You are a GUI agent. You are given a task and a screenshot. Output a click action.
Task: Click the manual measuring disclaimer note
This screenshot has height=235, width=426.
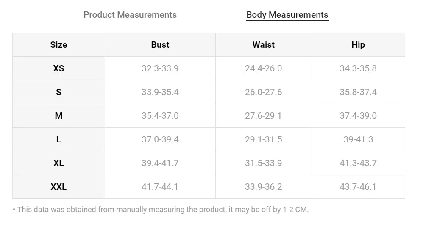coord(161,210)
